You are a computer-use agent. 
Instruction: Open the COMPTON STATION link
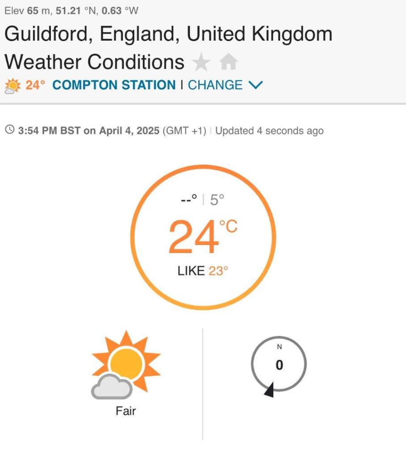114,85
